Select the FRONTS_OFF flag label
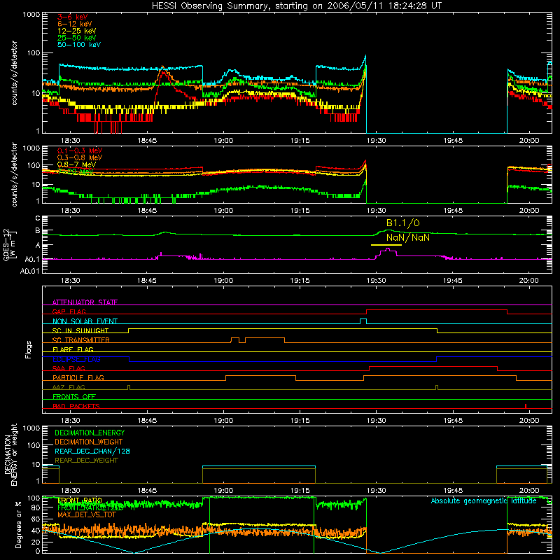560x560 pixels. pyautogui.click(x=74, y=397)
